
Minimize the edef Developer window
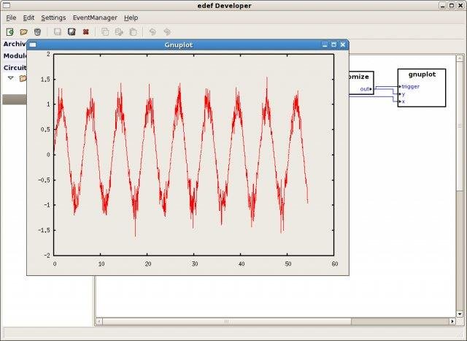(x=443, y=5)
